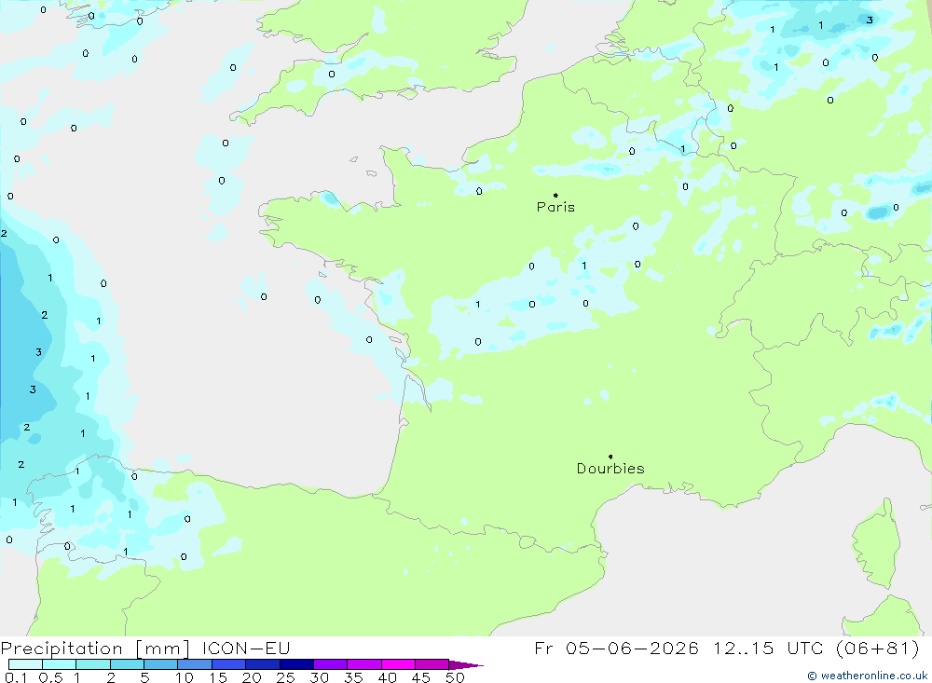The image size is (932, 683).
Task: Click the '0.1' legend scale label
Action: (x=16, y=677)
